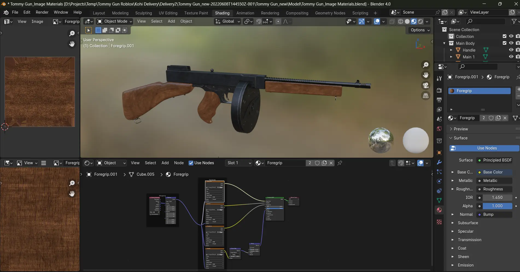The image size is (520, 272).
Task: Uncheck Use Nodes in the node editor header
Action: click(x=191, y=163)
